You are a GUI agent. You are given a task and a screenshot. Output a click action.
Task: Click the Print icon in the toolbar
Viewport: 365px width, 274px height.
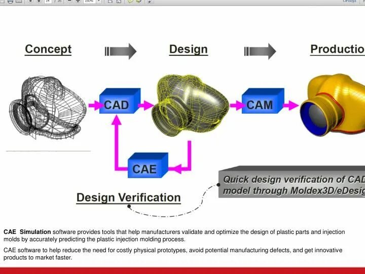click(x=10, y=1)
